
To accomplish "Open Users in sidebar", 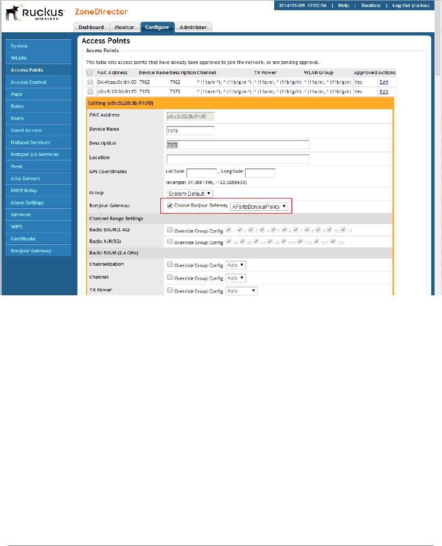I will 38,118.
